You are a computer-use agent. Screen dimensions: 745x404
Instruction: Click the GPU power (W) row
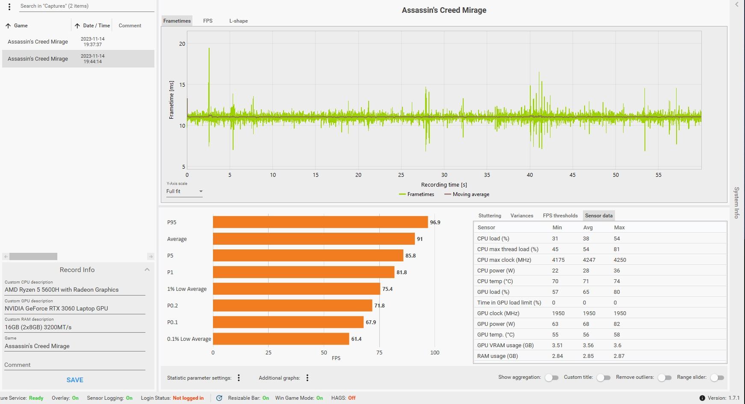point(600,324)
